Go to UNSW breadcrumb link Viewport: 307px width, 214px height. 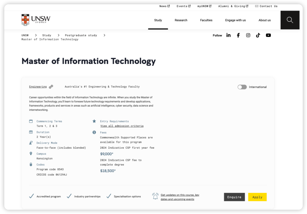(25, 35)
